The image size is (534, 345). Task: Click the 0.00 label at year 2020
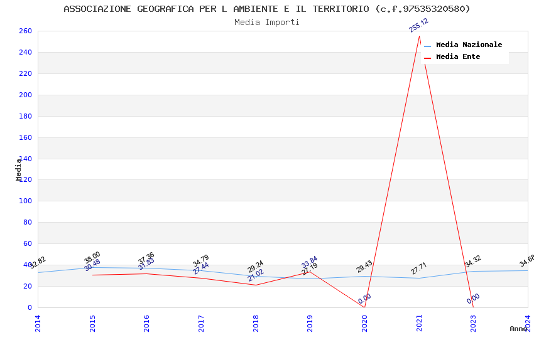click(364, 299)
